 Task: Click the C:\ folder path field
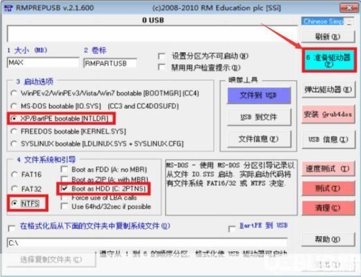pyautogui.click(x=147, y=243)
